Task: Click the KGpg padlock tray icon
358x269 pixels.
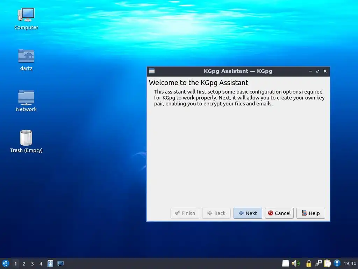Action: pos(308,263)
